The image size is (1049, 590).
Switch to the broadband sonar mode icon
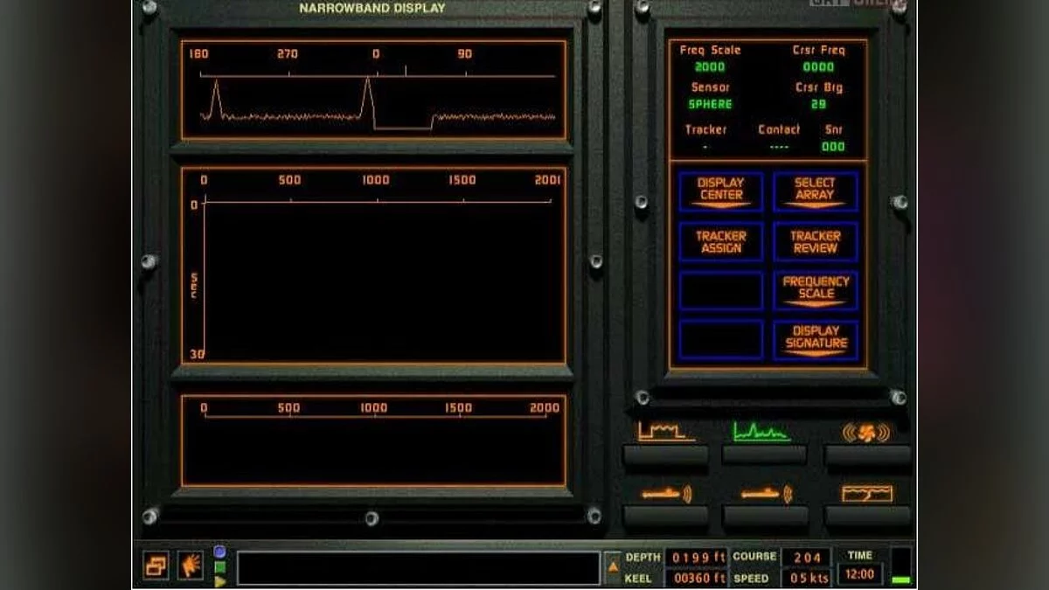pos(665,432)
